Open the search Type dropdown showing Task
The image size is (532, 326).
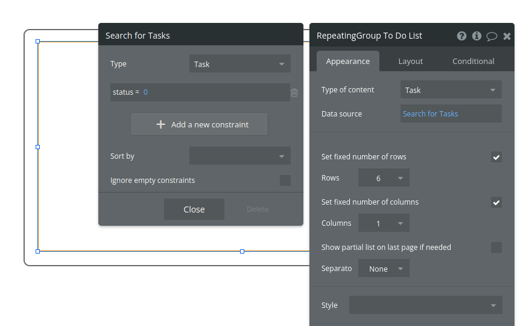point(239,64)
